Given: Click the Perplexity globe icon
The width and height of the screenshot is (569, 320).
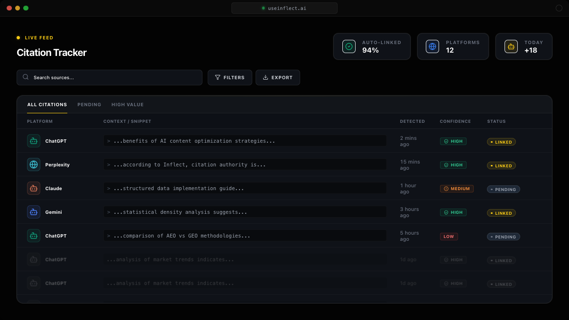Looking at the screenshot, I should tap(34, 165).
